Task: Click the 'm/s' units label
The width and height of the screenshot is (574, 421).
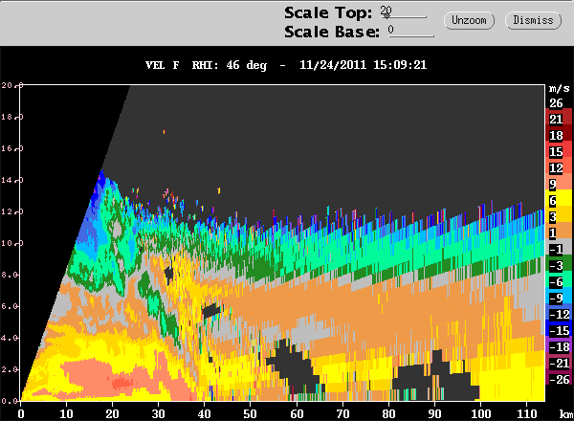Action: (560, 88)
